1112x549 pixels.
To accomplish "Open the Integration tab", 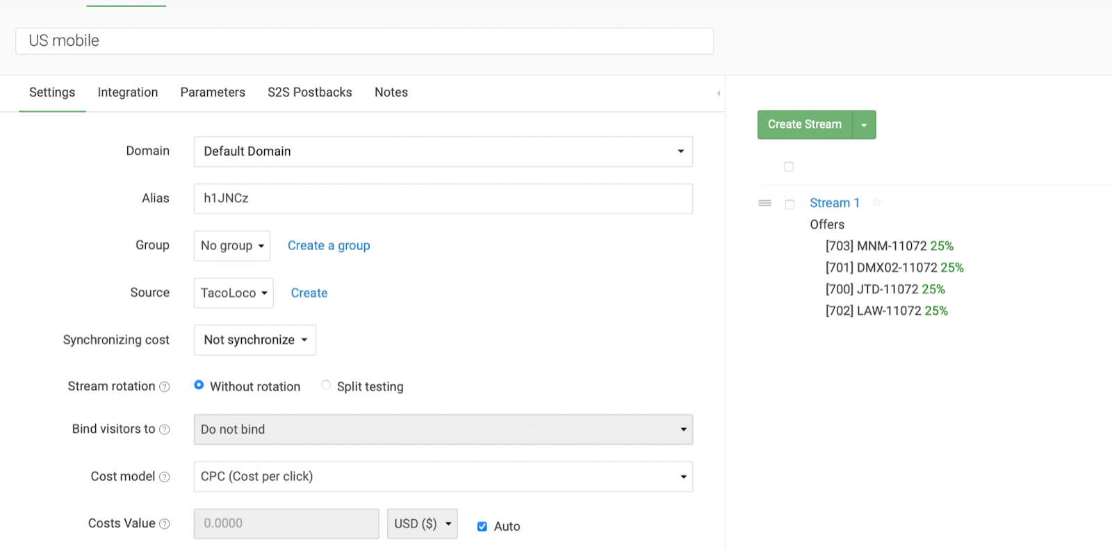I will click(128, 92).
